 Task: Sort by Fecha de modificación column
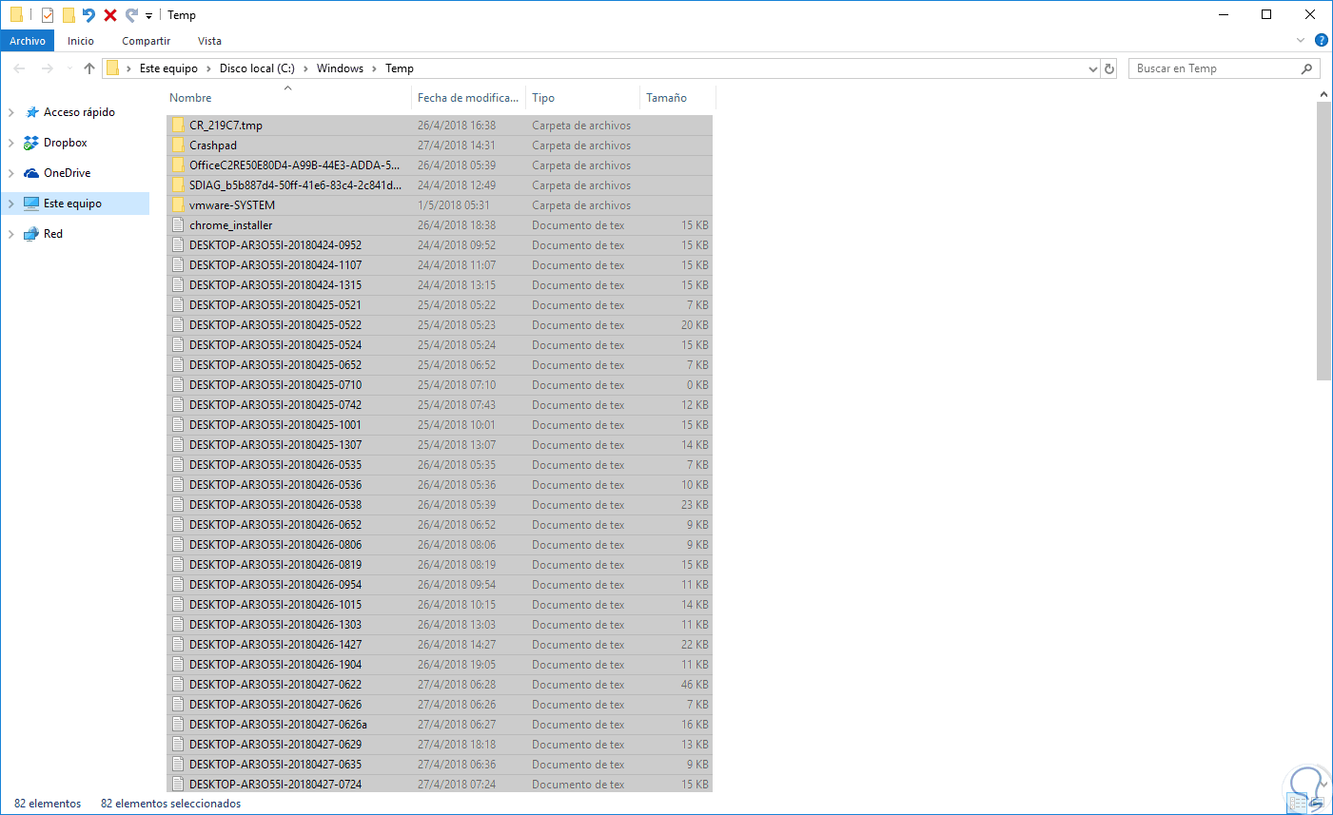(469, 98)
